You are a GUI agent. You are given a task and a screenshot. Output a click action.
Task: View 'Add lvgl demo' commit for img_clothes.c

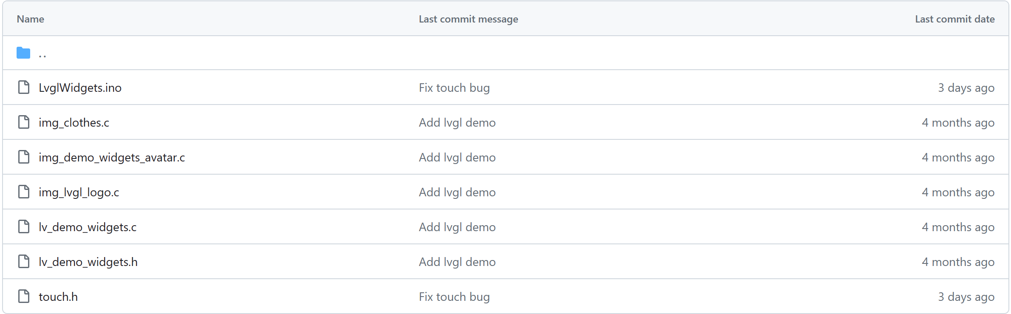pos(457,123)
